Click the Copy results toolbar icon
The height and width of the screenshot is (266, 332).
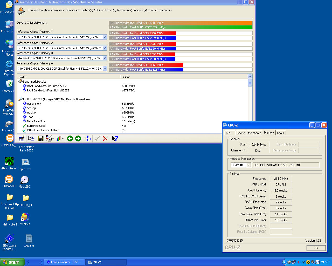(x=31, y=139)
